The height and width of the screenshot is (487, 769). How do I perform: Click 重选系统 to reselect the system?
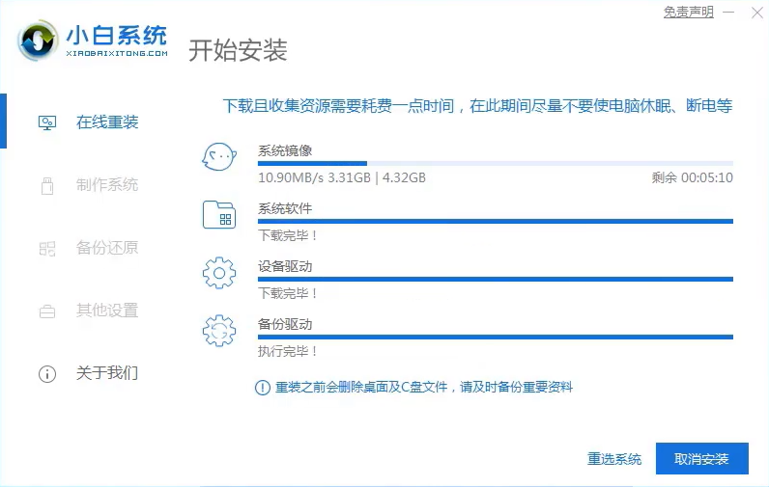tap(614, 459)
